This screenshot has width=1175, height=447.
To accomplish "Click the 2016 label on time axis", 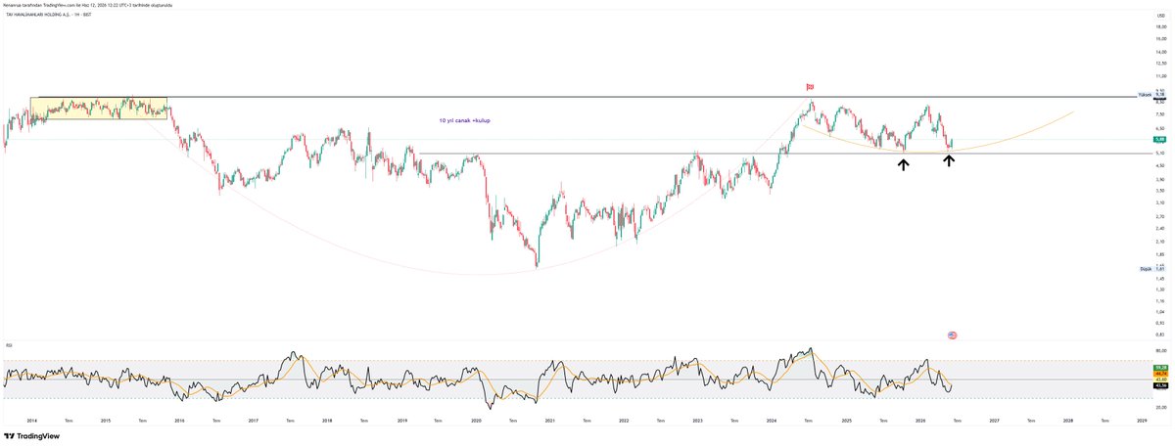I will coord(179,421).
